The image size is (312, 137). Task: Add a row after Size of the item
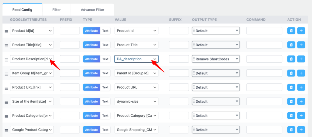[x=301, y=101]
